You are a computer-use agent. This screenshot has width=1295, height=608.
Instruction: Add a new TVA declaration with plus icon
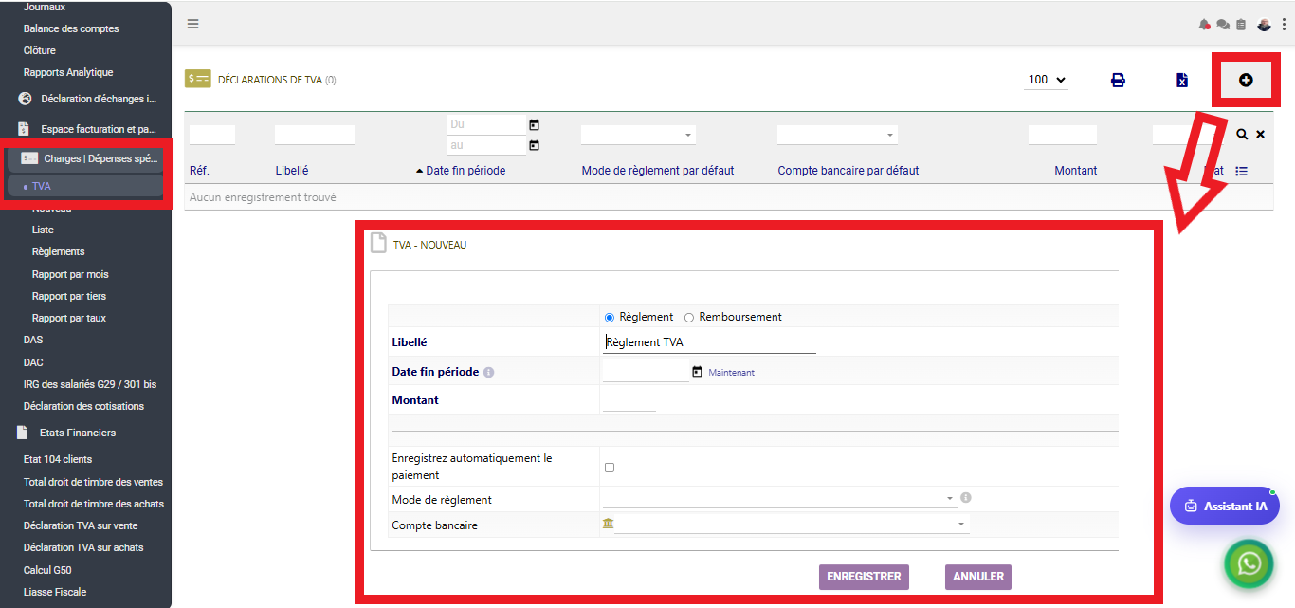(1246, 80)
